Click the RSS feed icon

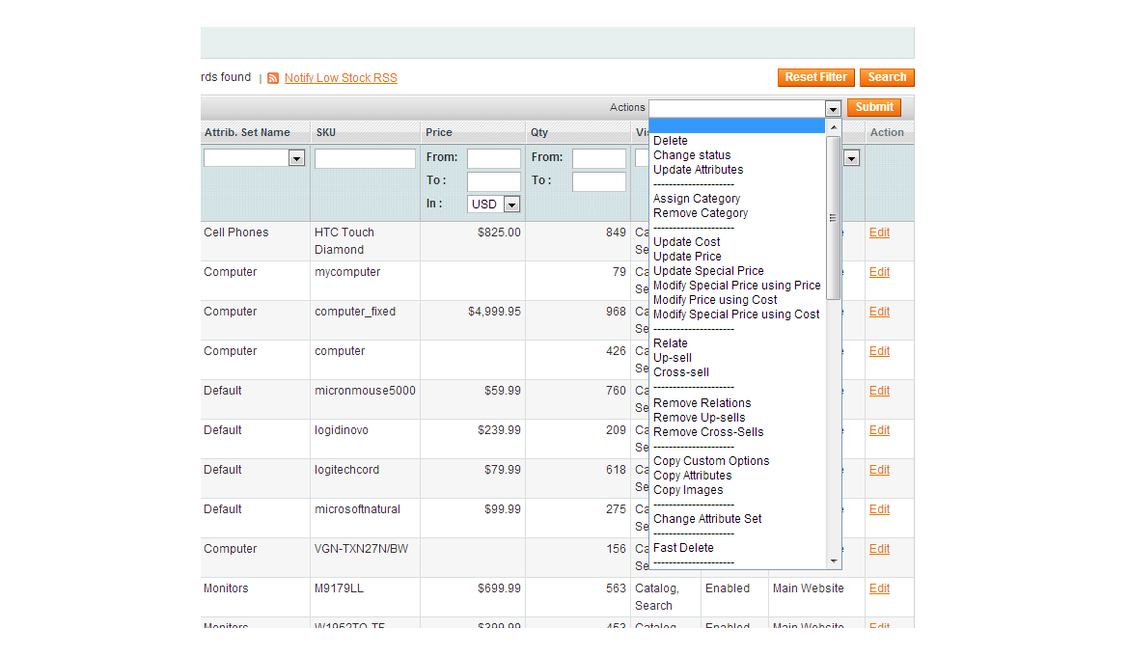coord(273,78)
